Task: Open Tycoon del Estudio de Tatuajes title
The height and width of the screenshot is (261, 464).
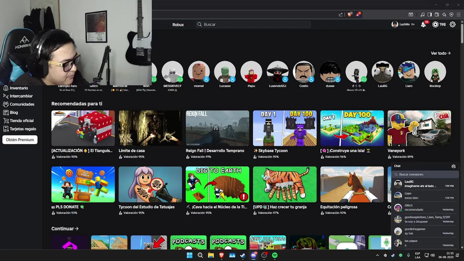Action: coord(146,207)
